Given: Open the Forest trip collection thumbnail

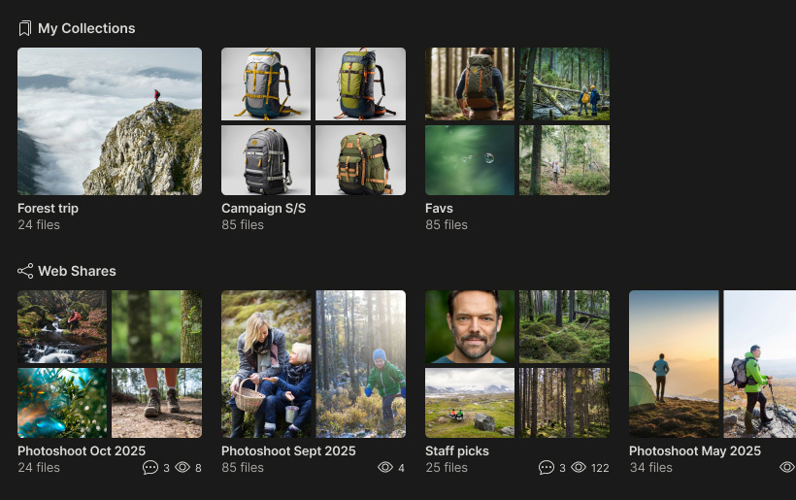Looking at the screenshot, I should 110,121.
